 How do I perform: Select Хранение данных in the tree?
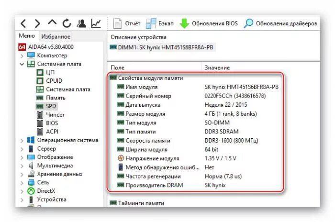click(x=55, y=174)
